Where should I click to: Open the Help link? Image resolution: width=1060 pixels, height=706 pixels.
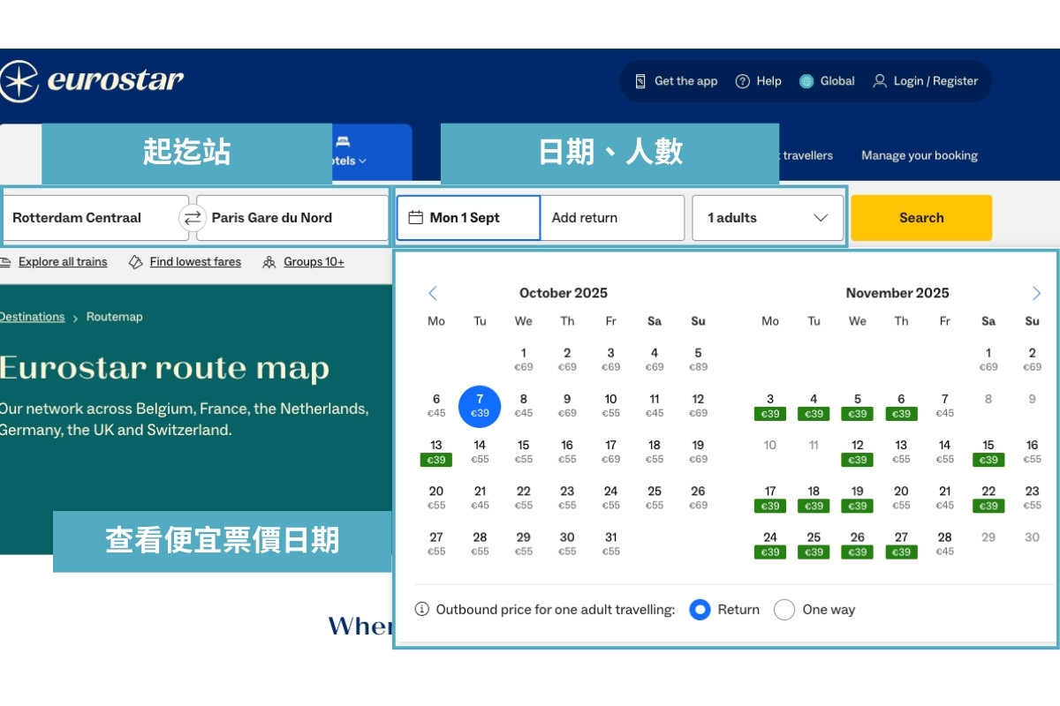tap(759, 81)
